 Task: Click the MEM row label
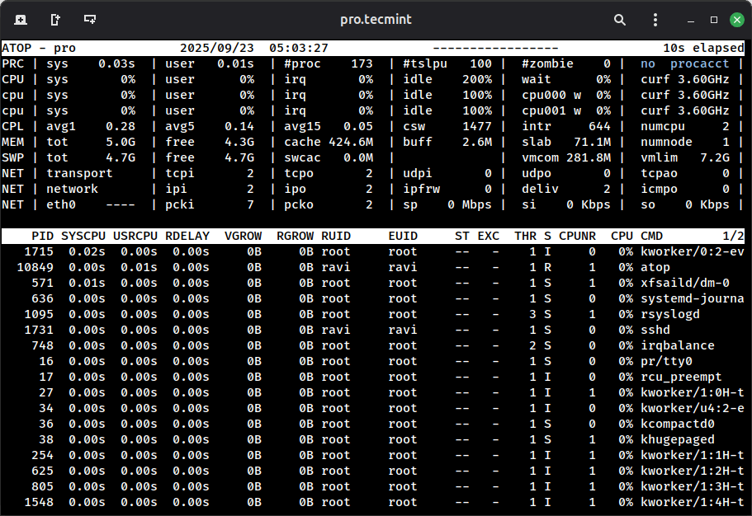coord(13,143)
